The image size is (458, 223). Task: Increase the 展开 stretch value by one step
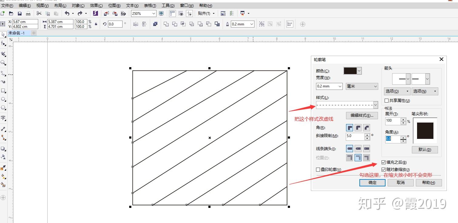403,120
